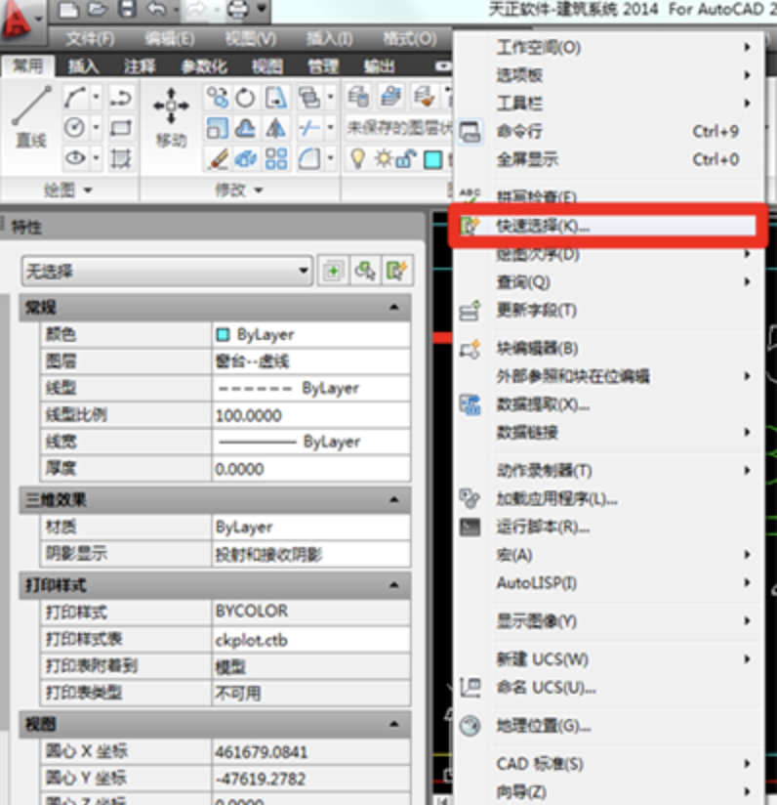
Task: Select the Move (移动) tool
Action: pos(171,116)
